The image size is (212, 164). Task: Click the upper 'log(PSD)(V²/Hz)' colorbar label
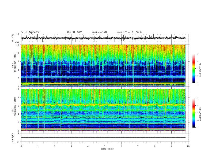coord(200,70)
